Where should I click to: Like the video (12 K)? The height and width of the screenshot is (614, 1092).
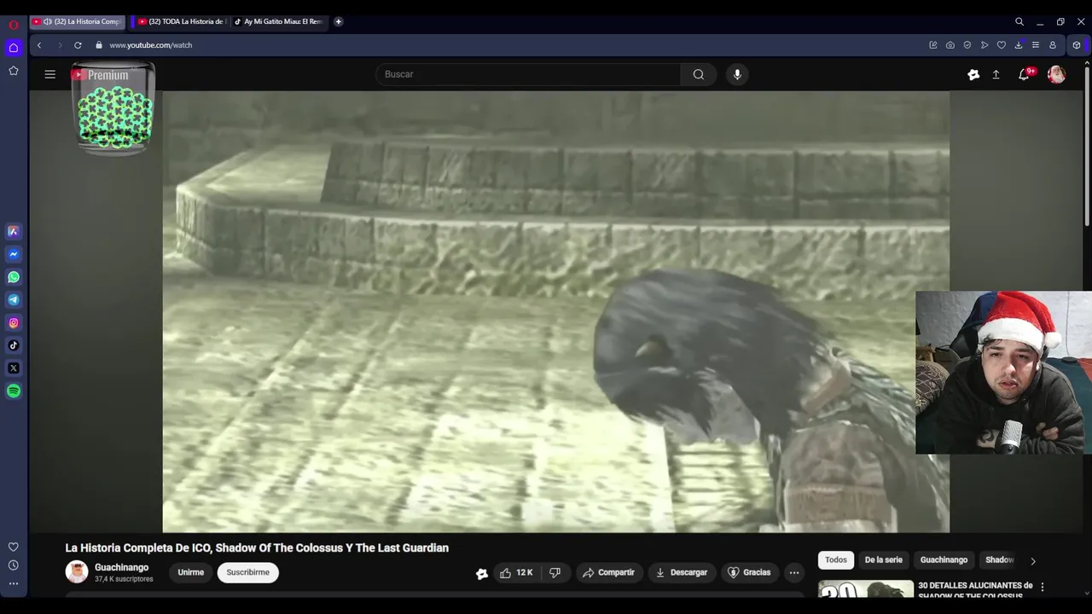click(x=516, y=572)
